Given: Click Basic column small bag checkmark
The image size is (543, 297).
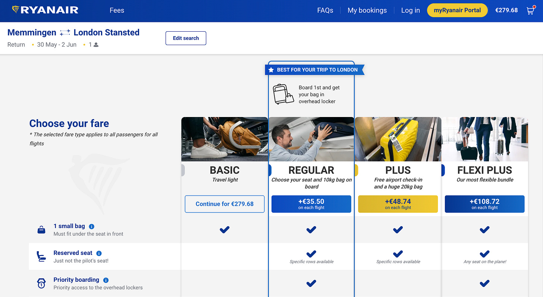Looking at the screenshot, I should click(225, 230).
